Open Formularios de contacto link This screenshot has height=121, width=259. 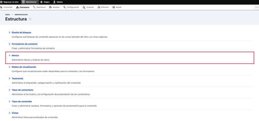tap(25, 44)
